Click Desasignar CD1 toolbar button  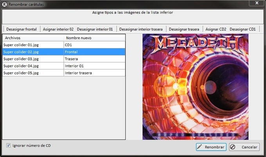243,29
